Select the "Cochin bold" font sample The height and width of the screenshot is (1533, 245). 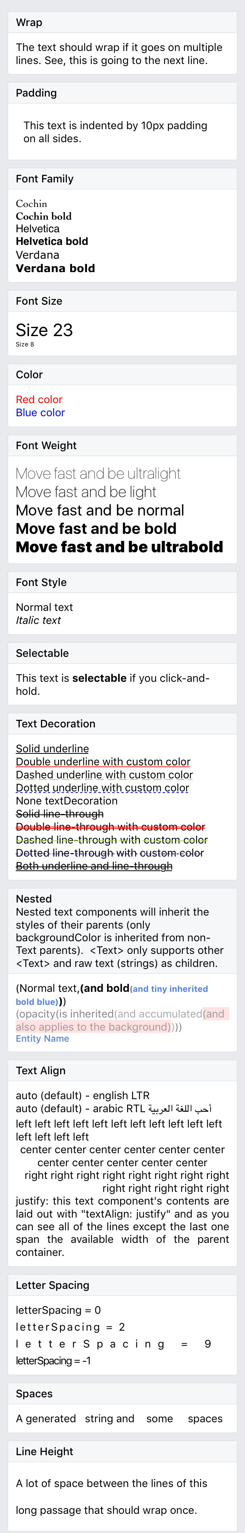(x=43, y=216)
